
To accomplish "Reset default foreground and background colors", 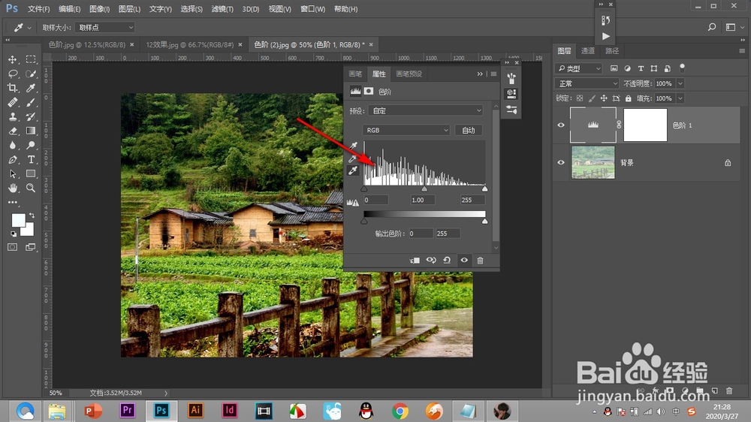I will (14, 234).
